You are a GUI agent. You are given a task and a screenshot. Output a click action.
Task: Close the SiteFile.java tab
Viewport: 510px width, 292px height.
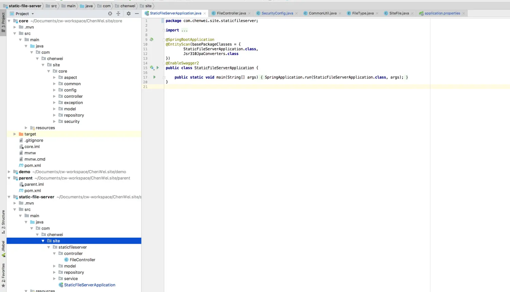tap(412, 14)
